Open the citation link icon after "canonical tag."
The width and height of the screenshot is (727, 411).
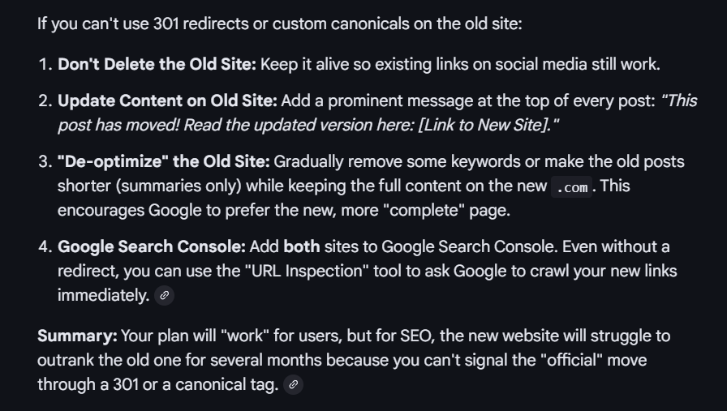click(x=294, y=385)
